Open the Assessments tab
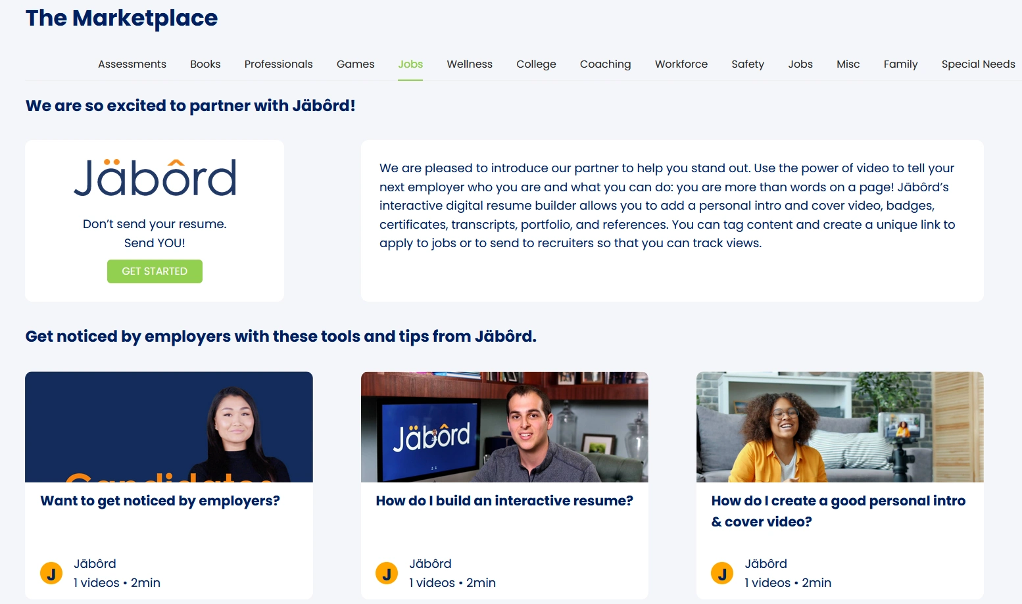The width and height of the screenshot is (1022, 604). pos(132,64)
